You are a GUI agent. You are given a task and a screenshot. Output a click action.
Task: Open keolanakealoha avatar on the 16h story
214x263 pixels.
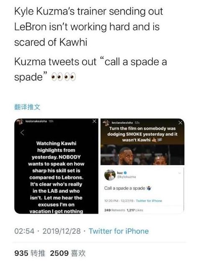click(x=21, y=121)
